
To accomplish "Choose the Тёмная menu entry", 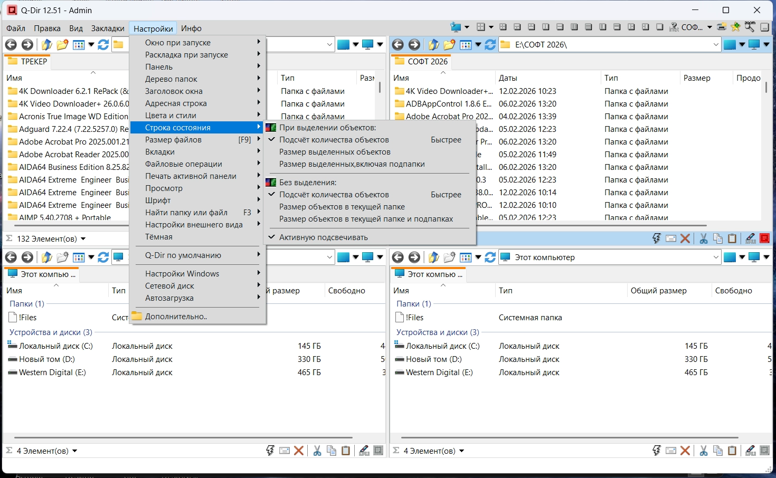I will tap(159, 237).
